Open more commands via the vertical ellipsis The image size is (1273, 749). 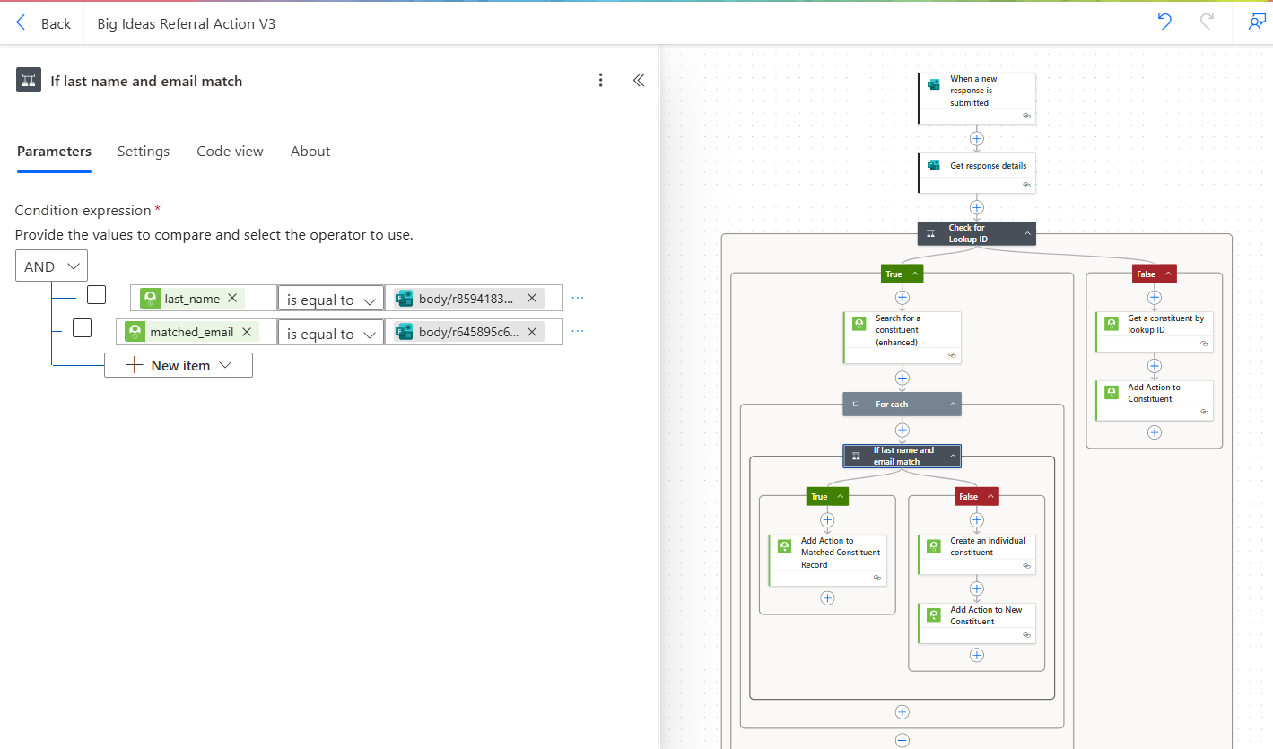coord(600,80)
